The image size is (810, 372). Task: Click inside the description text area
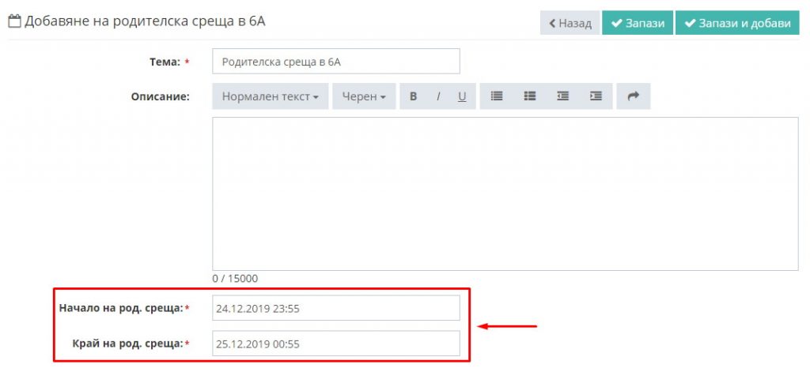[x=505, y=194]
